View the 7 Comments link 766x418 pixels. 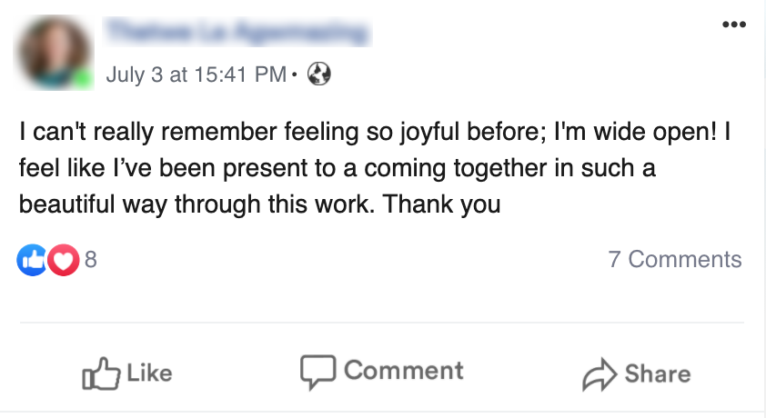coord(674,260)
